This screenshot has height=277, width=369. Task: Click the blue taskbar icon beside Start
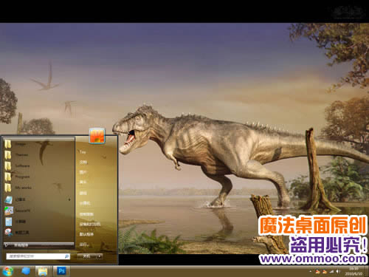coord(26,271)
